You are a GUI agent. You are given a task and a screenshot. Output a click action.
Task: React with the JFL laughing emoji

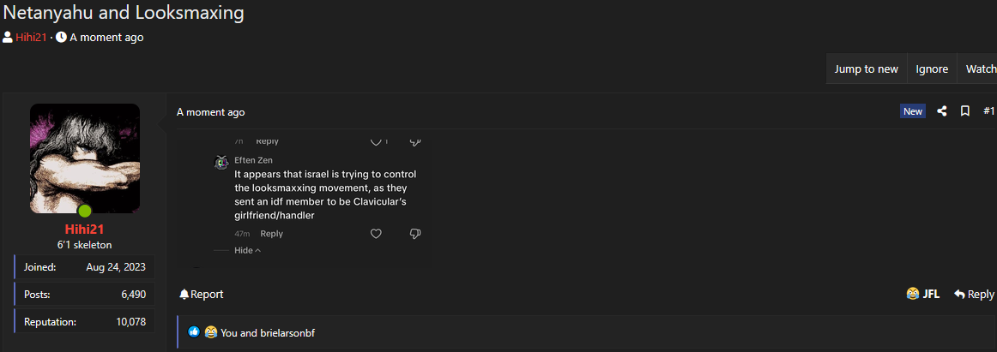click(x=913, y=295)
